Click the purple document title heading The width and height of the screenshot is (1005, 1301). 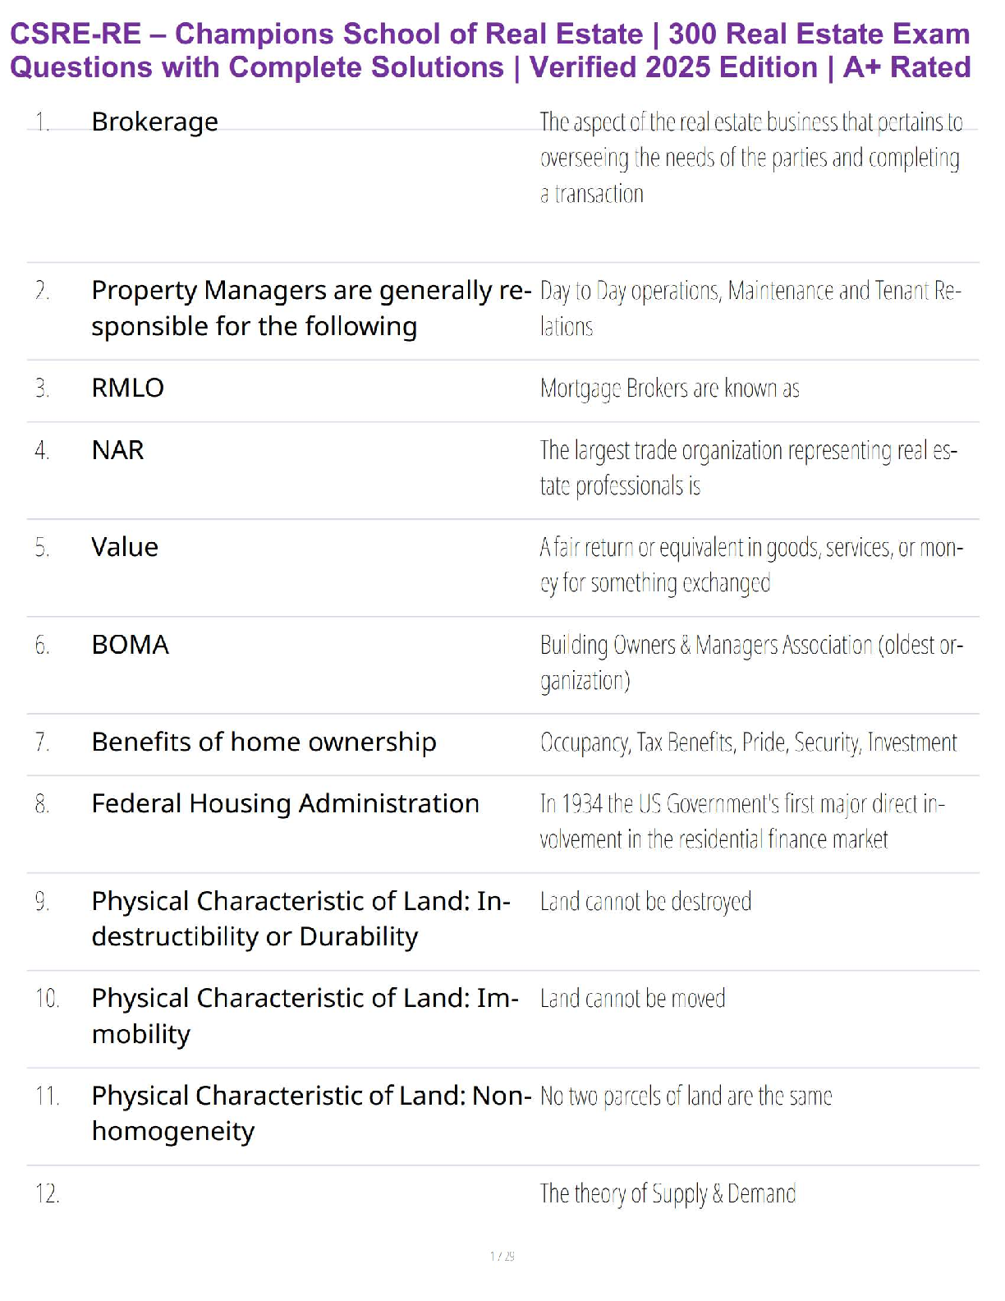coord(490,50)
